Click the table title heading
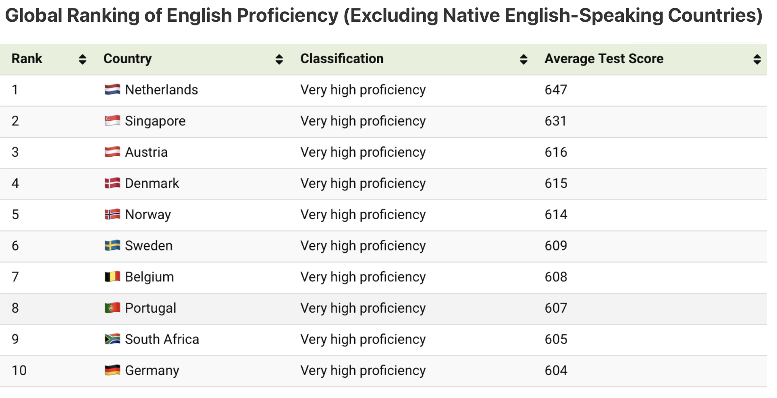Viewport: 777px width, 398px height. click(384, 16)
